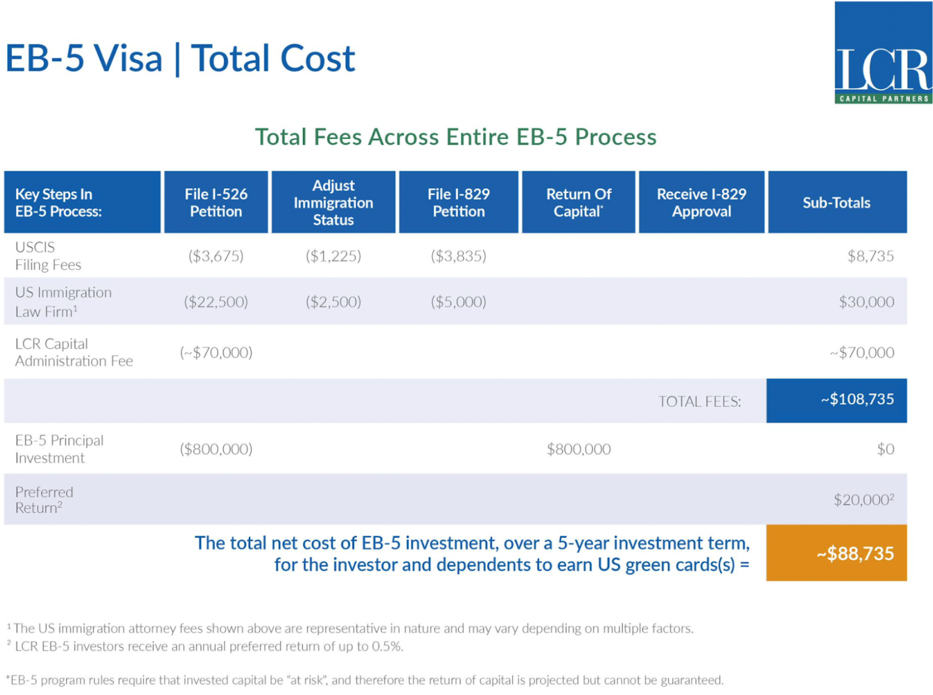Click the 'Receive I-829 Approval' column header
933x695 pixels.
coord(702,202)
